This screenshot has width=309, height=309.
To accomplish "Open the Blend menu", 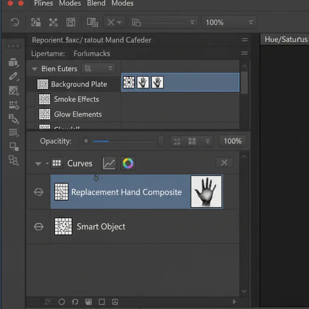I will [x=96, y=4].
